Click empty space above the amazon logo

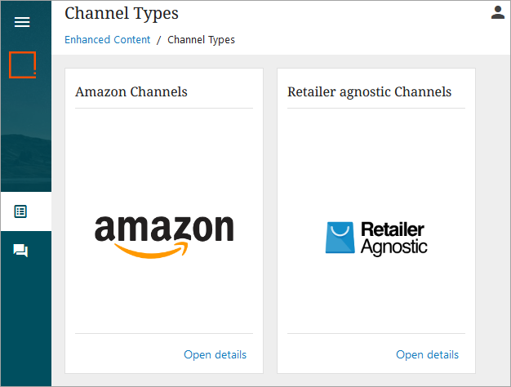pos(164,160)
